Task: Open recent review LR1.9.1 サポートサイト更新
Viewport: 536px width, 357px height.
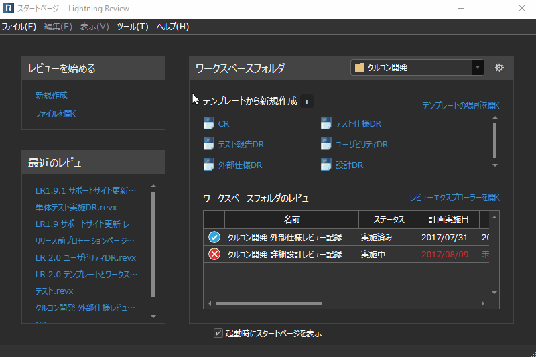Action: (86, 190)
